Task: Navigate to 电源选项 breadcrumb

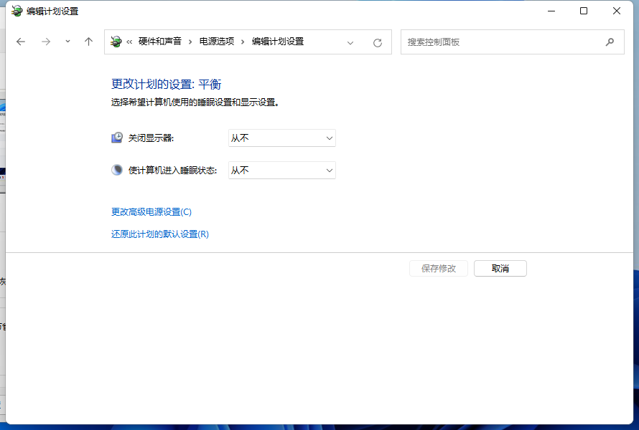Action: click(217, 42)
